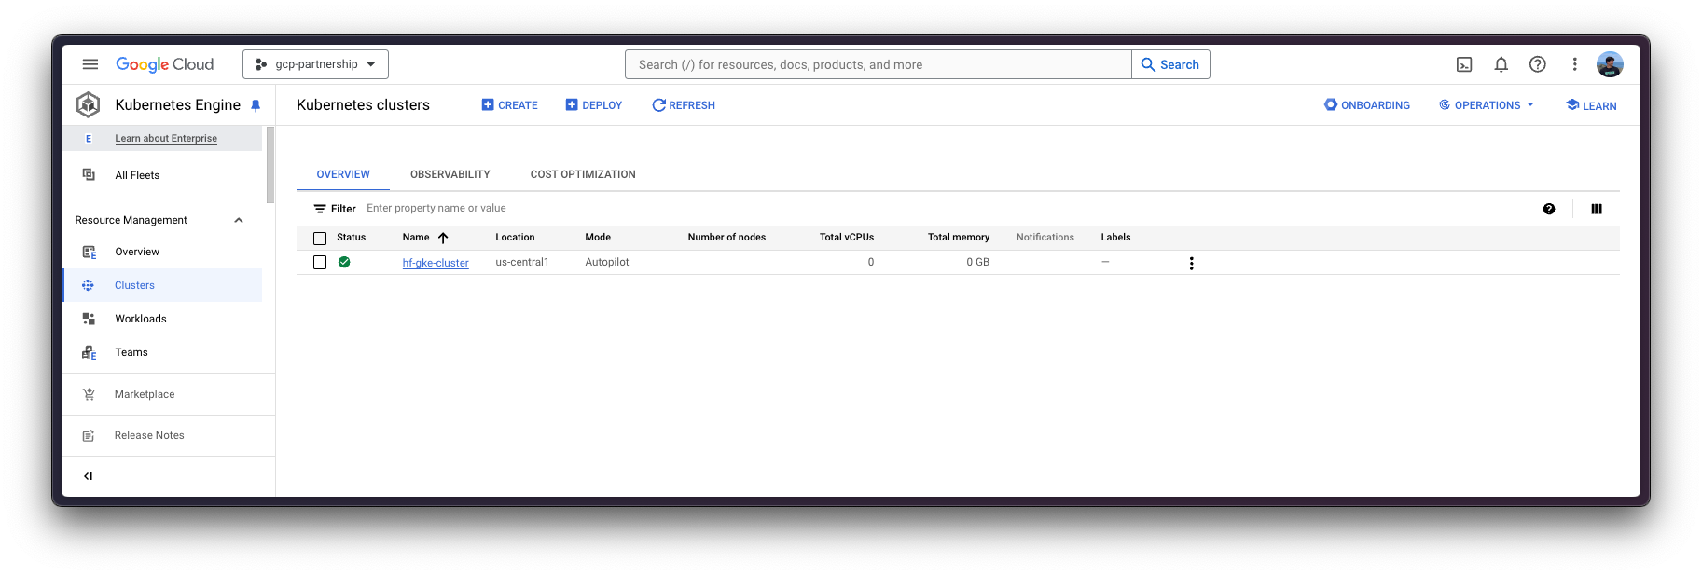Image resolution: width=1702 pixels, height=575 pixels.
Task: Click the Labels column header
Action: pos(1115,238)
